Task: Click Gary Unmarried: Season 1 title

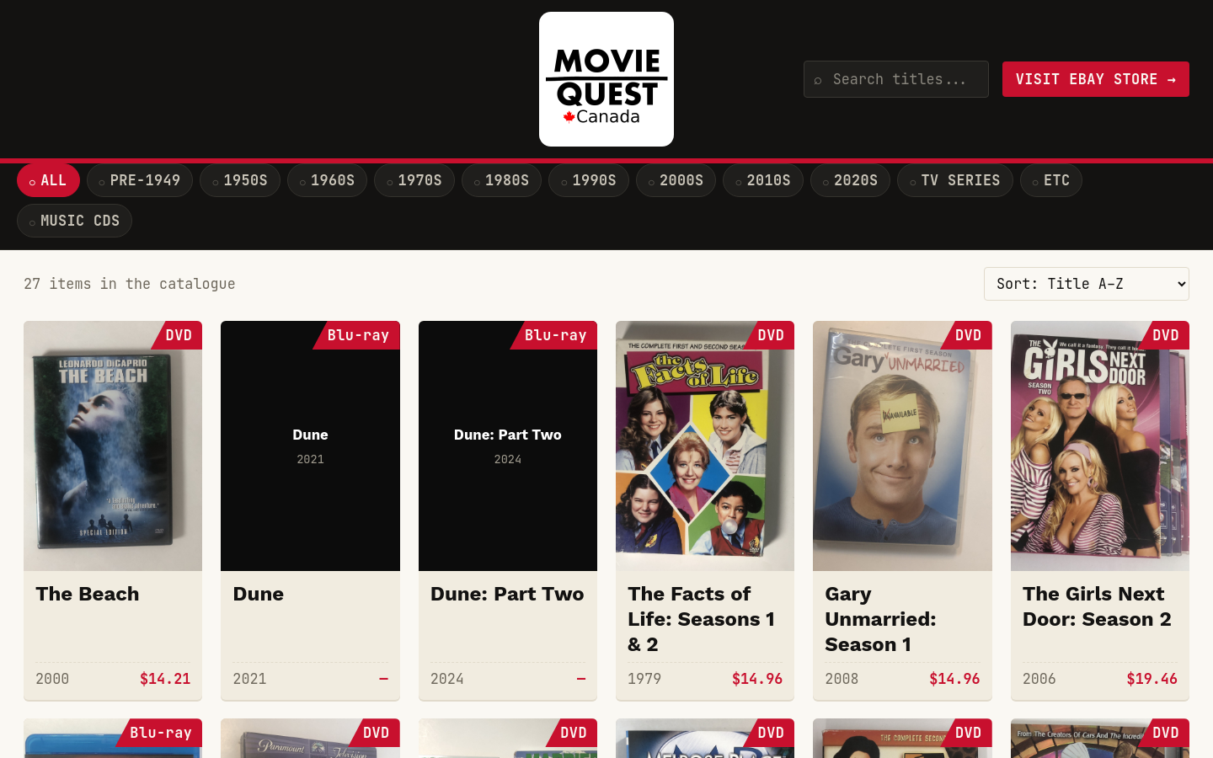Action: point(881,619)
